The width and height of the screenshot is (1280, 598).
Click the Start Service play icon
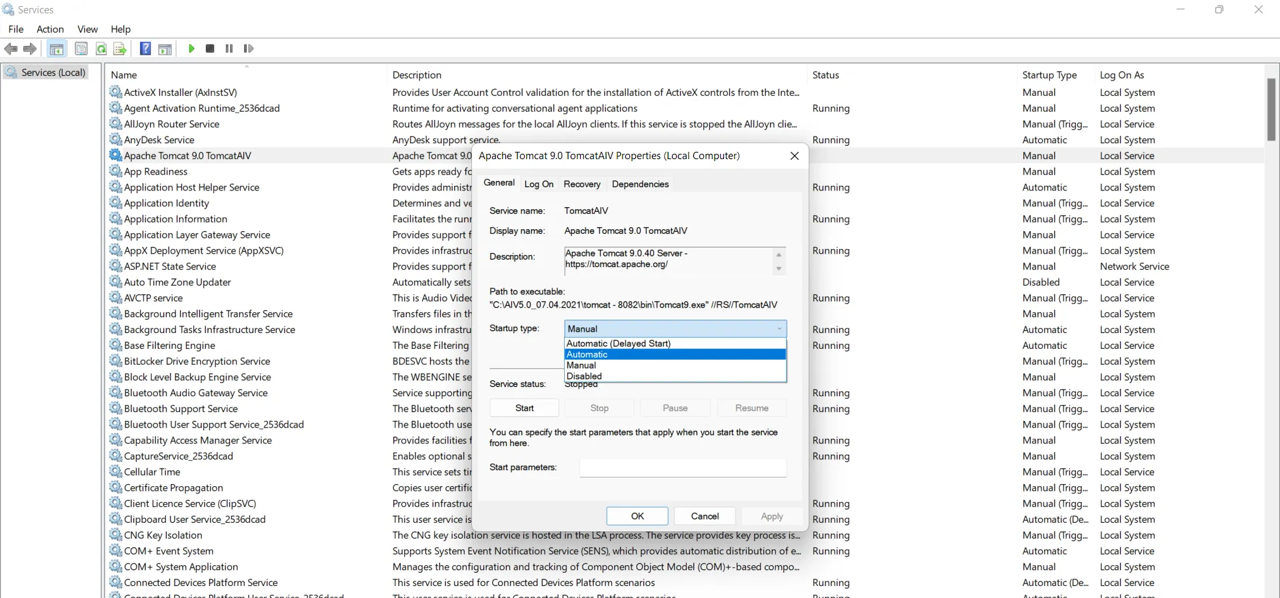click(191, 49)
